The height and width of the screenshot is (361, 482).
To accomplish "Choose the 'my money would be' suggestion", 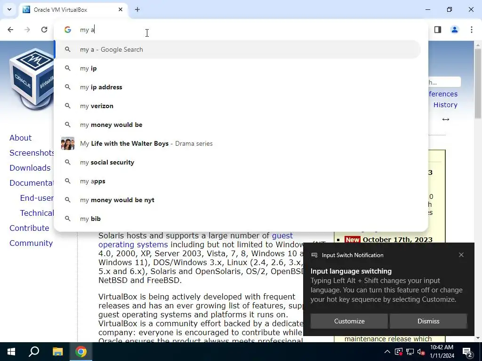I will tap(237, 125).
